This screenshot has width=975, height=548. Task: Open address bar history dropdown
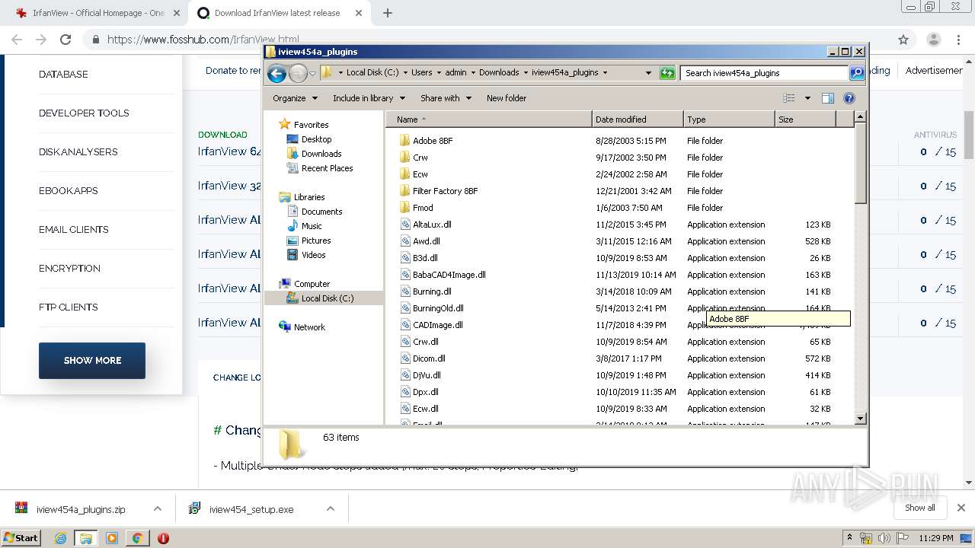click(x=648, y=73)
